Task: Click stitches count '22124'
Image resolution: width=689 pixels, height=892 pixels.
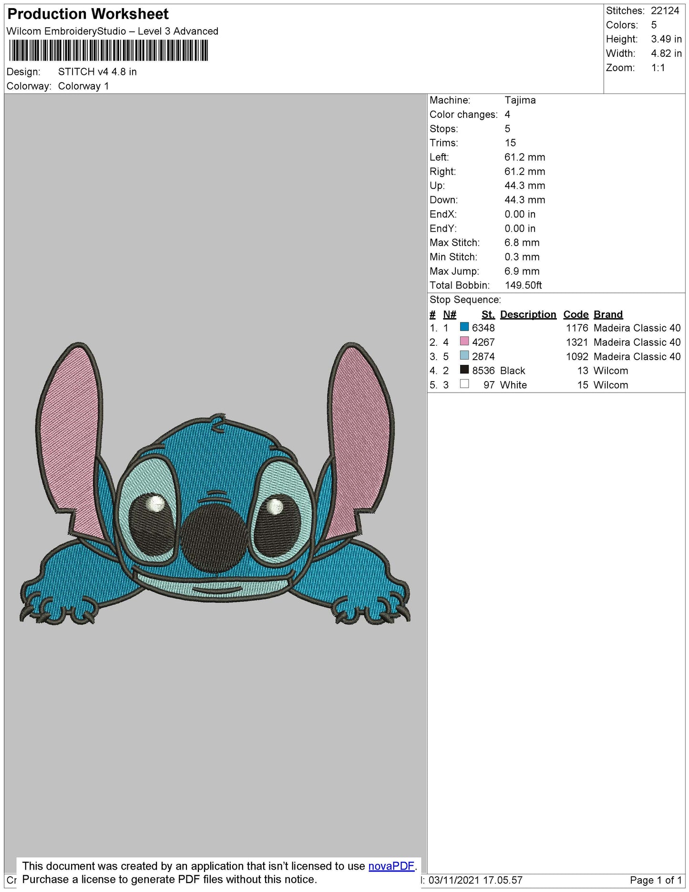Action: pyautogui.click(x=665, y=10)
